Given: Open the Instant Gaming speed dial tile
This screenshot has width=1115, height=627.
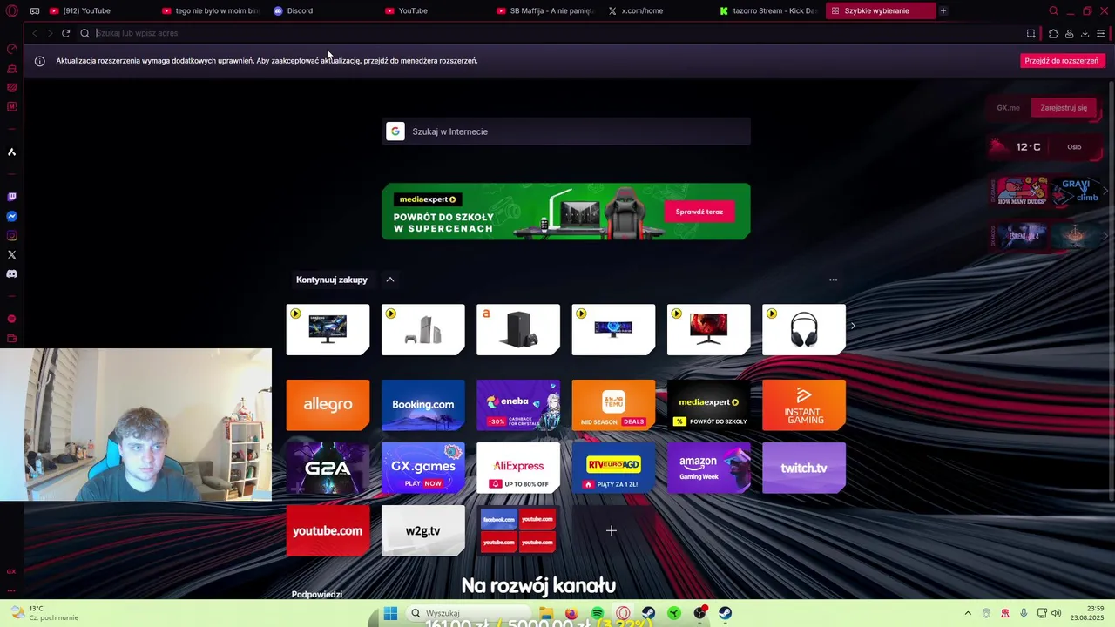Looking at the screenshot, I should (x=804, y=405).
